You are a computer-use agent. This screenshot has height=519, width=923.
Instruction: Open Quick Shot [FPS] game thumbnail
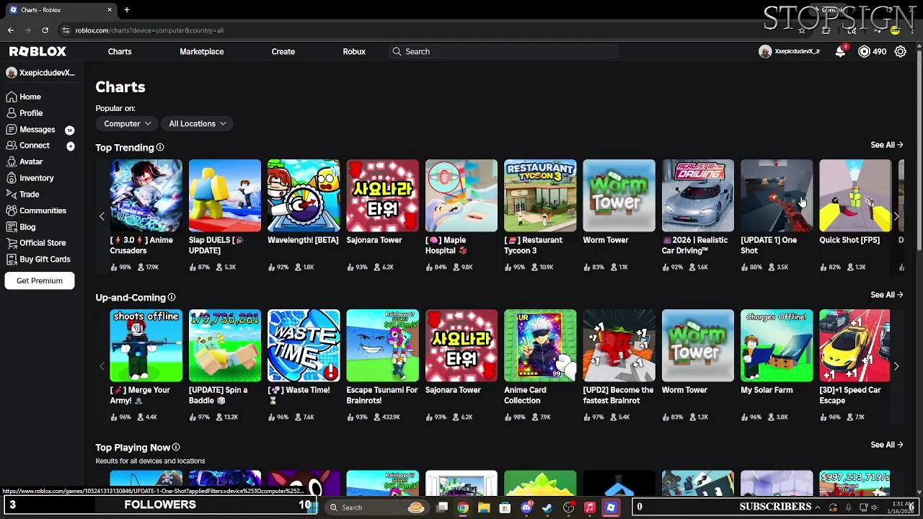tap(855, 196)
